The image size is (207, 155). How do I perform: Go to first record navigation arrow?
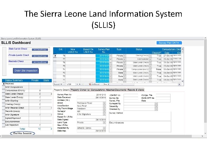pyautogui.click(x=61, y=84)
